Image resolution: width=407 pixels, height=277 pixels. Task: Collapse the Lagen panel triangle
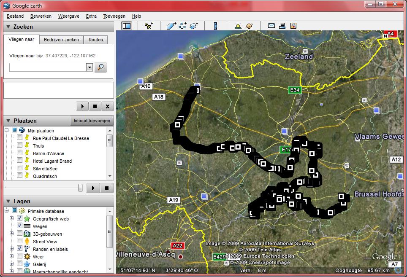tap(8, 201)
